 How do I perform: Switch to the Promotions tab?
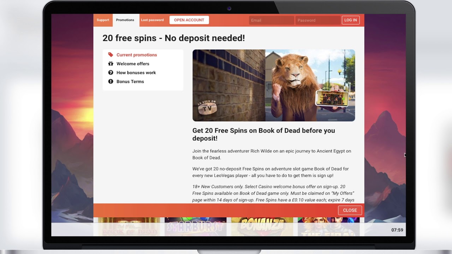click(125, 20)
